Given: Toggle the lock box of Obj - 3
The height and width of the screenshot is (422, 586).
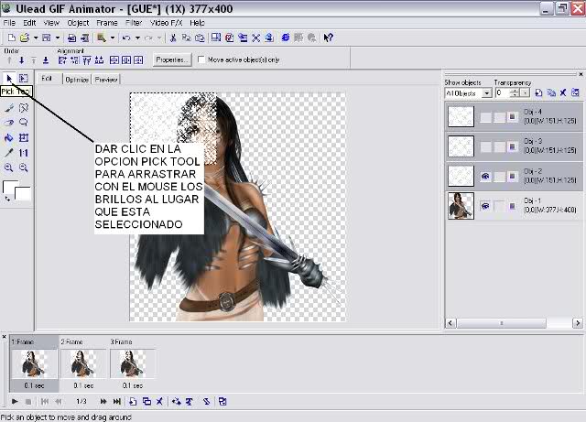Looking at the screenshot, I should pos(499,146).
